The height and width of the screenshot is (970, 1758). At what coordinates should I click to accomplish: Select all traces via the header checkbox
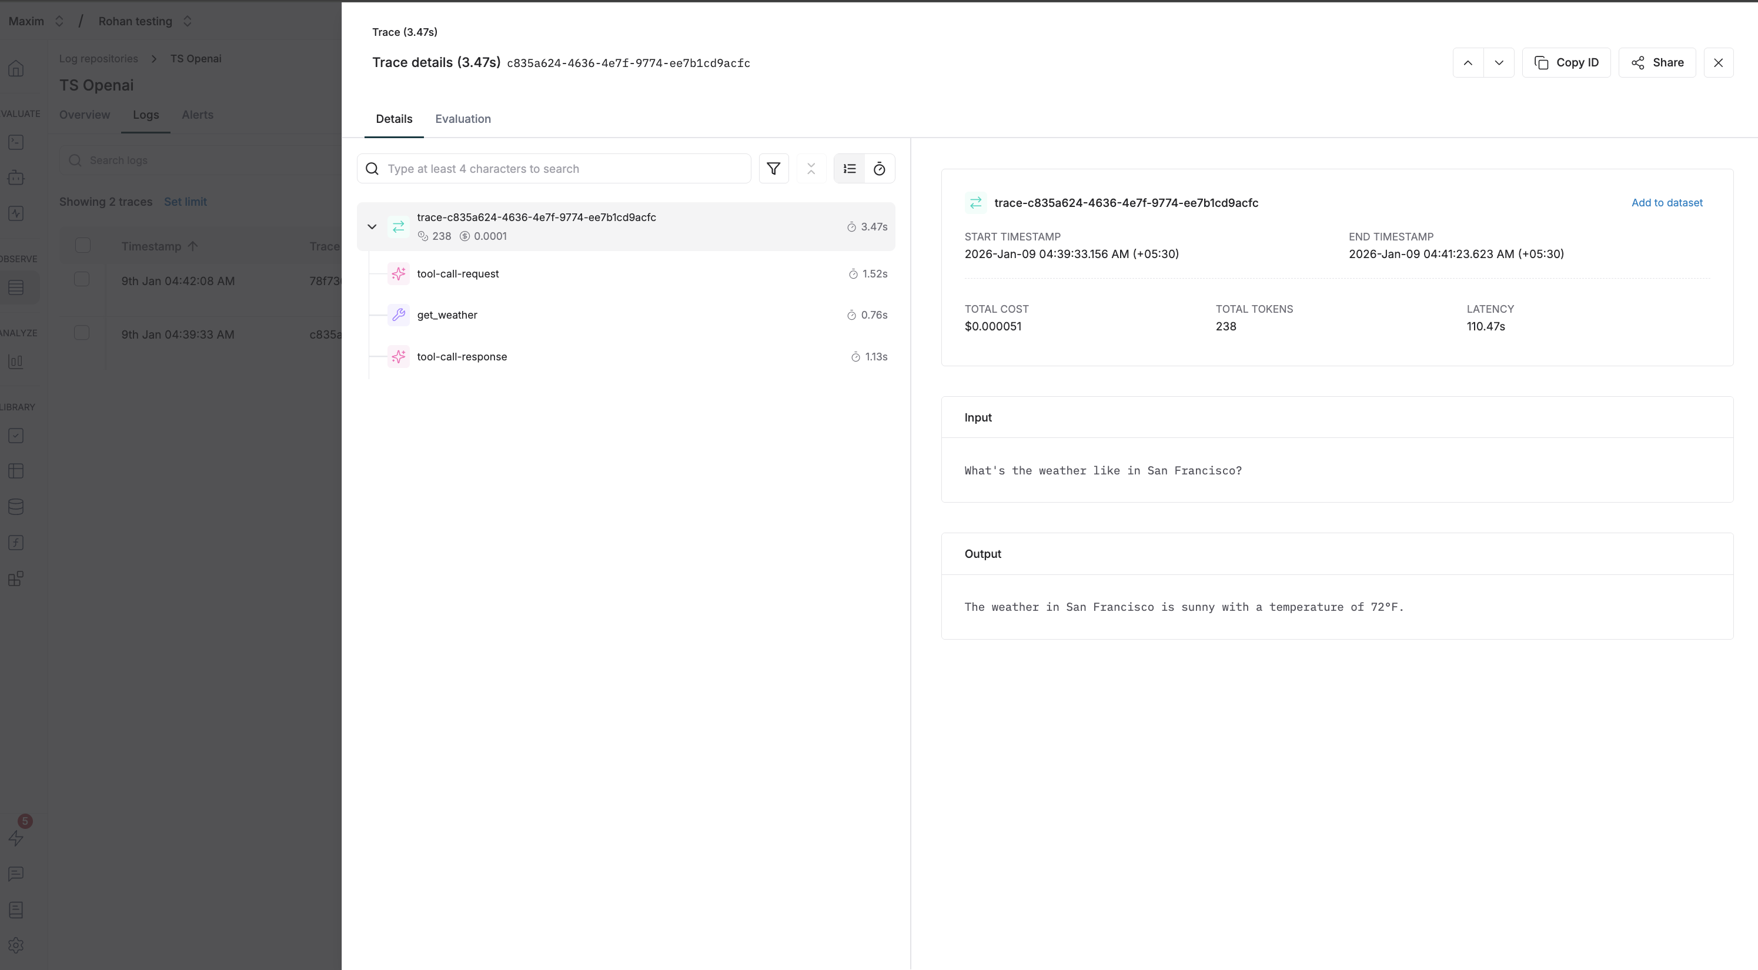pos(82,245)
